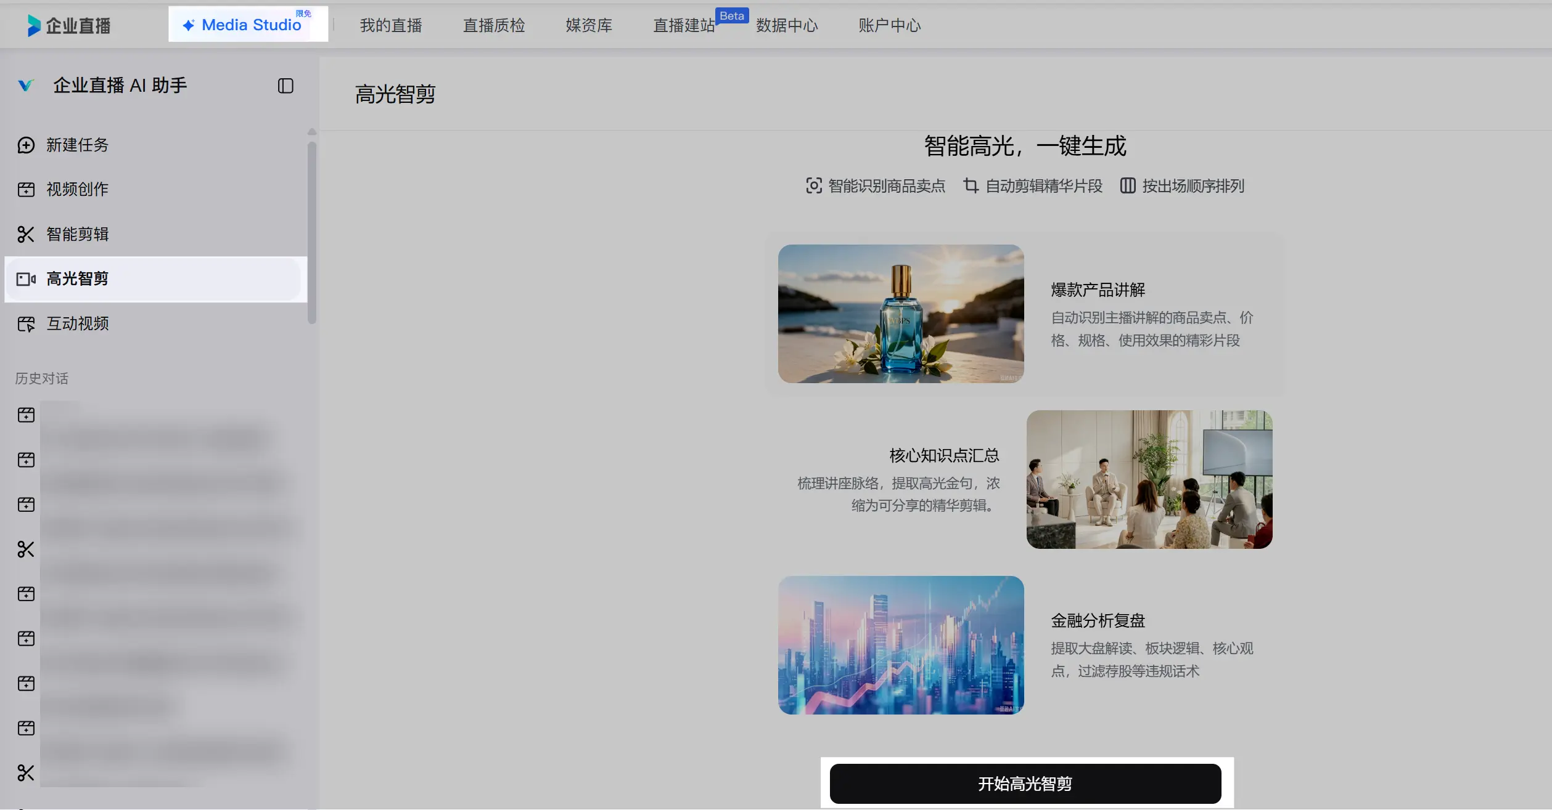Click the sidebar vertical scrollbar
The width and height of the screenshot is (1552, 810).
pos(312,233)
